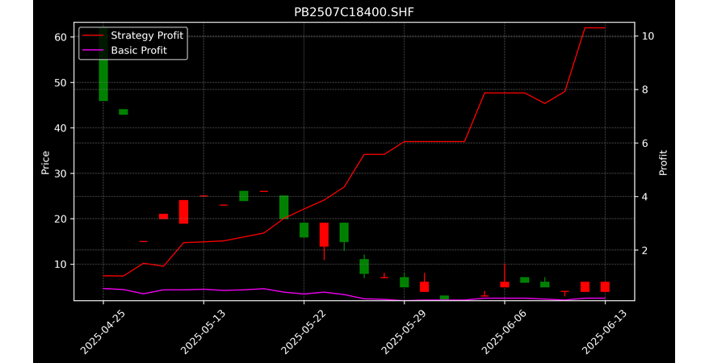Viewport: 709px width, 363px height.
Task: Click the profit tick value 4
Action: 644,196
